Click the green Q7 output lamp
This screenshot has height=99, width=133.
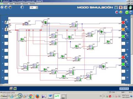pos(123,64)
